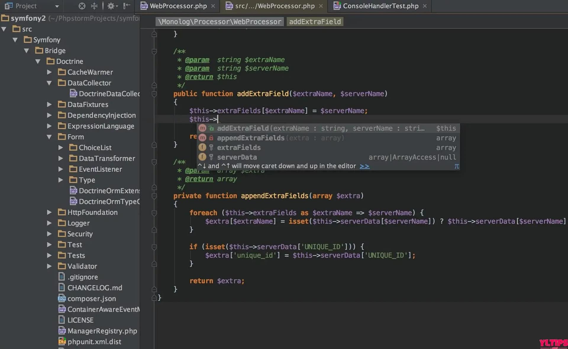Click the scroll-from-source crosshair icon
The image size is (568, 349).
82,6
